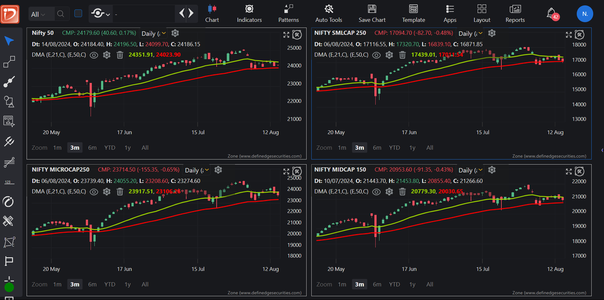
Task: Expand the watchlist eye dropdown
Action: tap(100, 14)
